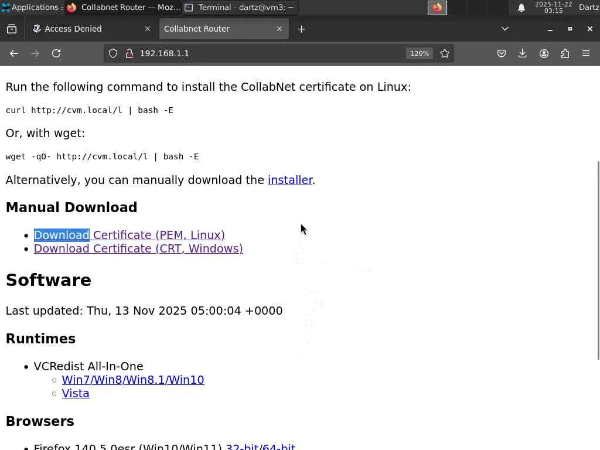The width and height of the screenshot is (600, 450).
Task: Open the Firefox 32-bit download link
Action: click(242, 446)
